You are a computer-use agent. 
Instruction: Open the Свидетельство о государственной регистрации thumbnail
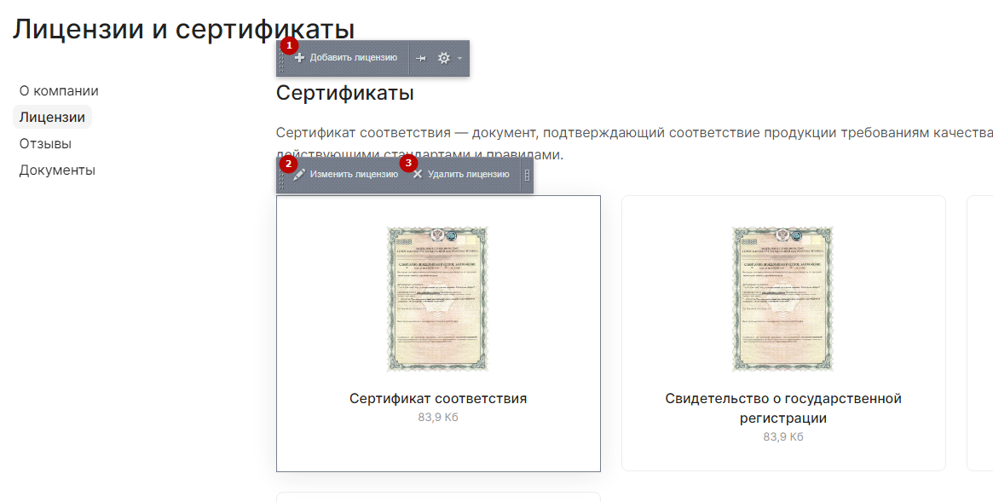783,299
